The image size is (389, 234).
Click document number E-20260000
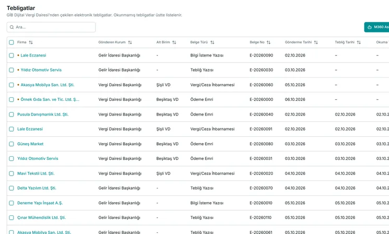click(x=261, y=99)
